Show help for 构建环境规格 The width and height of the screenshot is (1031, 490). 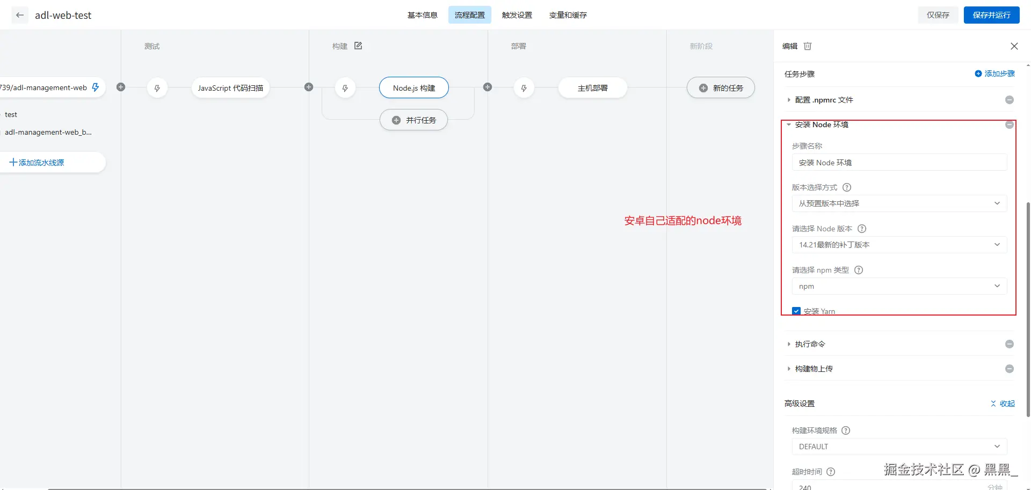click(846, 430)
